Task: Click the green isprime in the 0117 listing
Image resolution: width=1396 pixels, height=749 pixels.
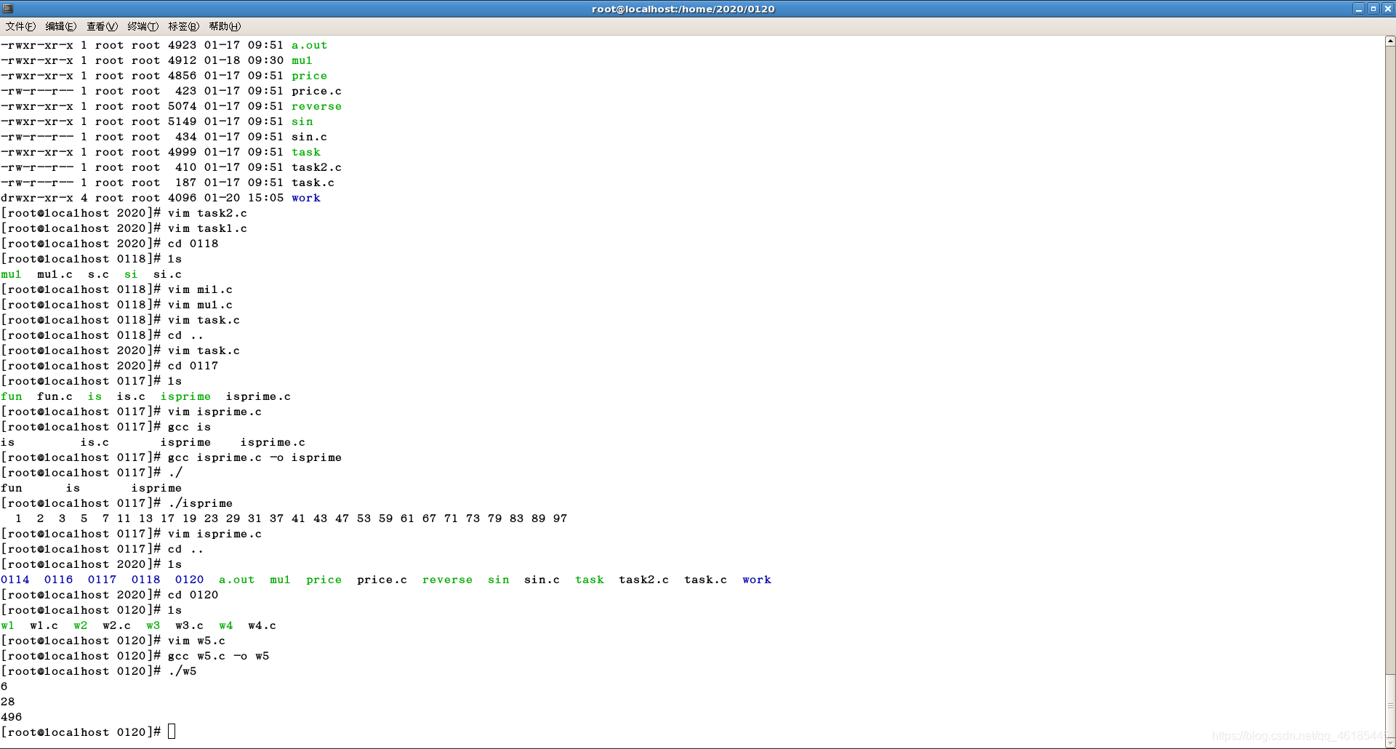Action: (185, 396)
